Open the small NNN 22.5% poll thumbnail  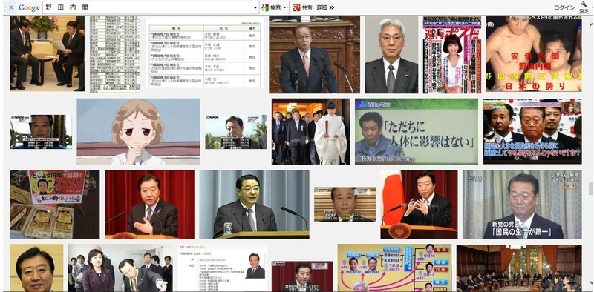tap(345, 205)
